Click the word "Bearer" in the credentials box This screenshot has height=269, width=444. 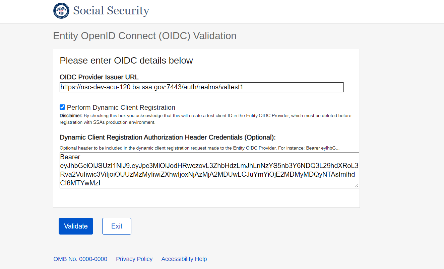70,157
